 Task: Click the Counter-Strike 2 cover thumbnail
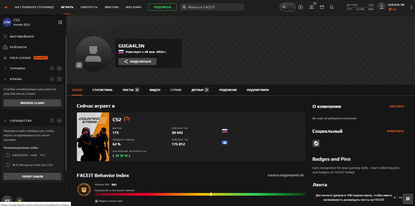click(x=93, y=137)
